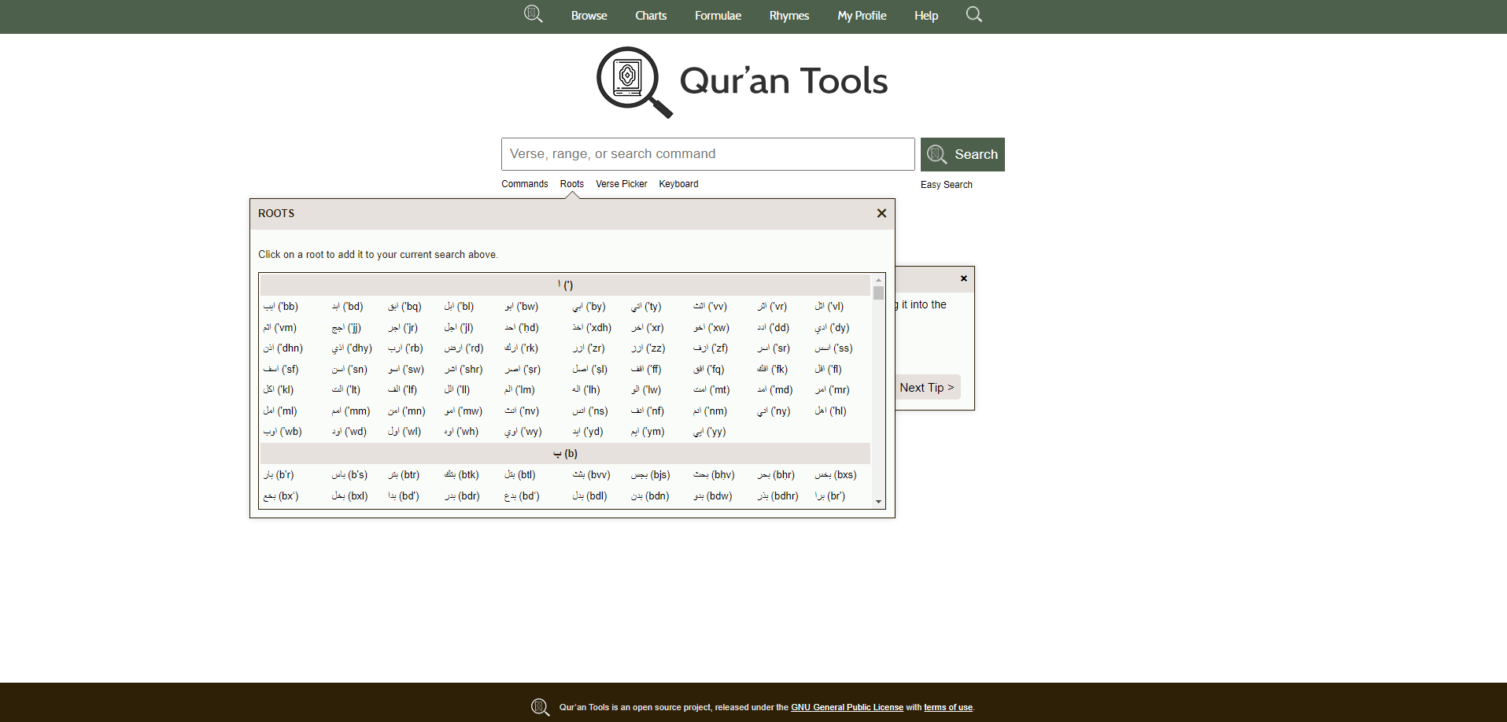Open the Help menu

[926, 16]
